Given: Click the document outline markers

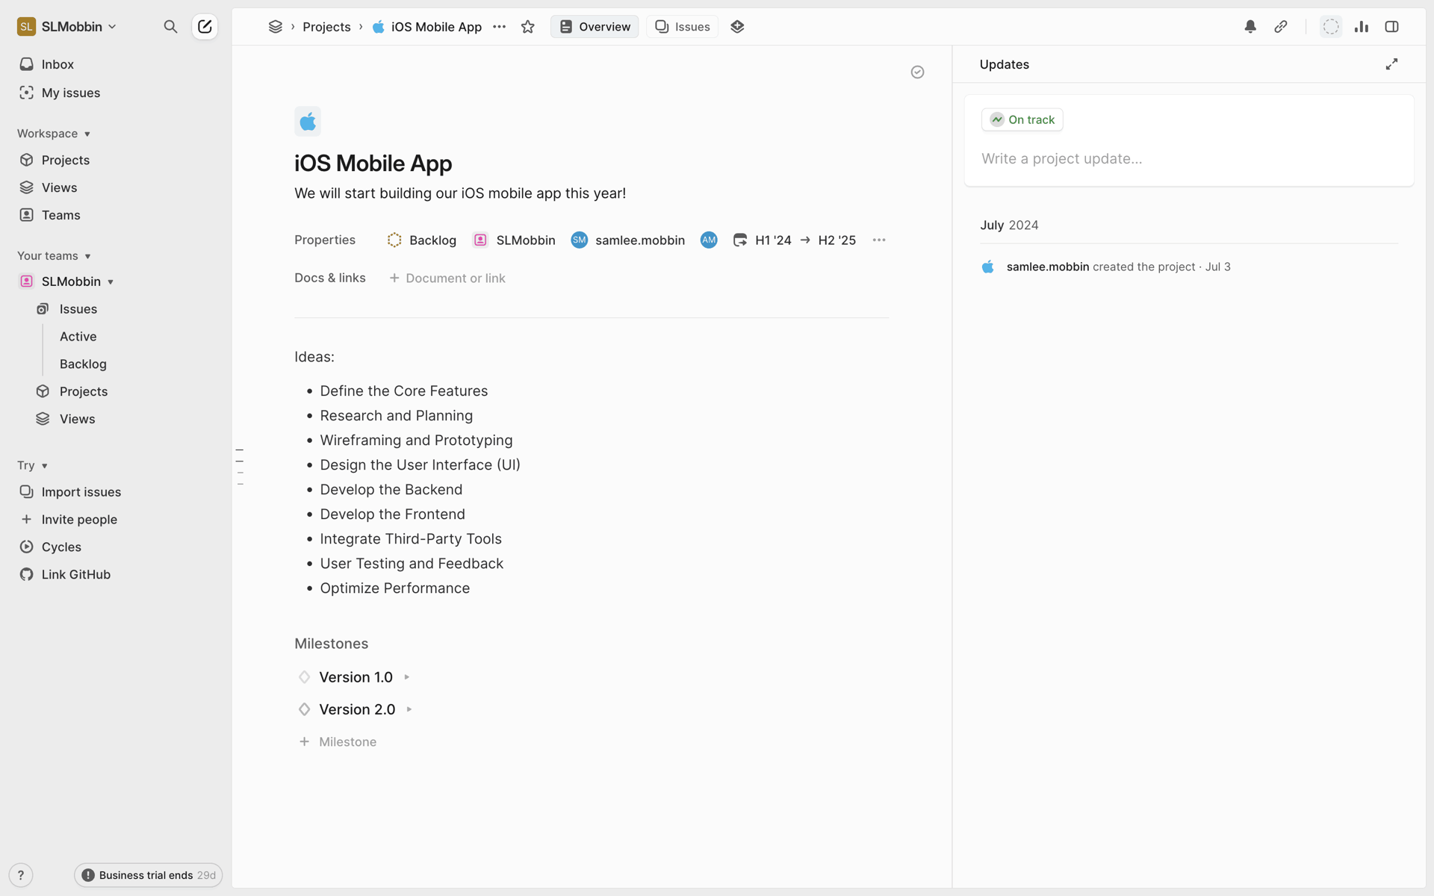Looking at the screenshot, I should pos(240,467).
